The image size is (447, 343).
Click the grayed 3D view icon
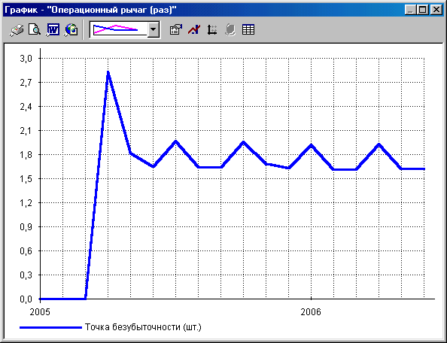coord(230,29)
